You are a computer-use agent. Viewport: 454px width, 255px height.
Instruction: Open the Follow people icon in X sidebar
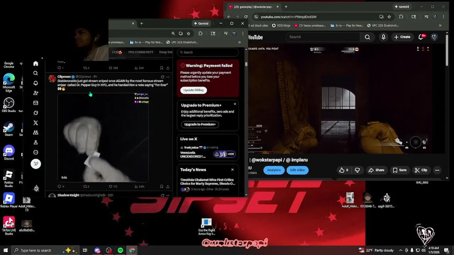pyautogui.click(x=35, y=93)
